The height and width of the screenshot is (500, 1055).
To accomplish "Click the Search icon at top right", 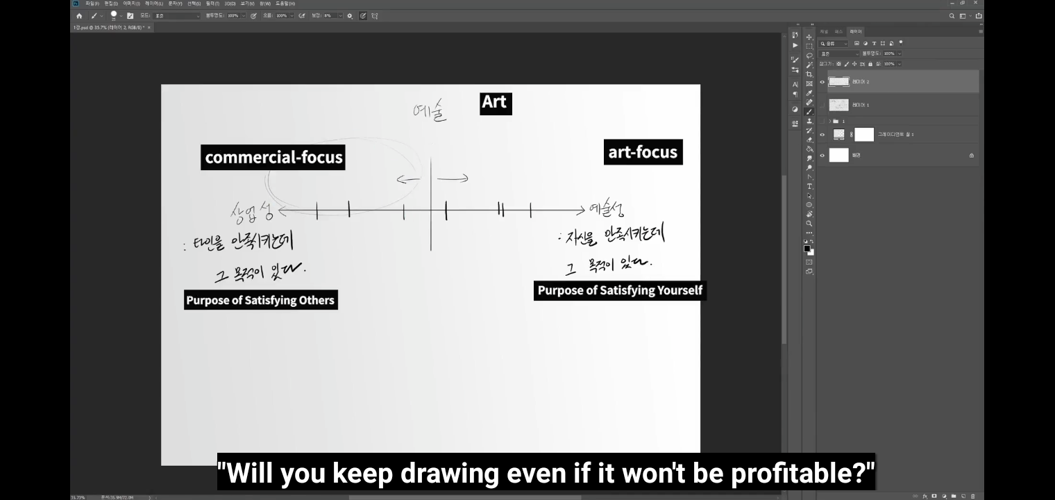I will [x=952, y=15].
